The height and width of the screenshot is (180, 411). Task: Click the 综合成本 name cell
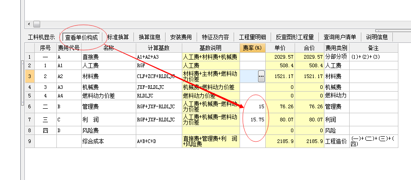109,141
